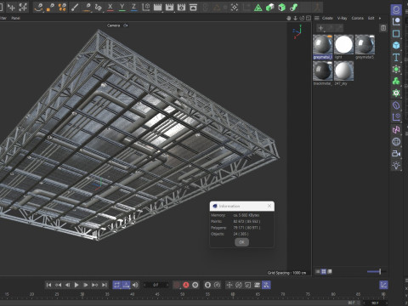The image size is (408, 306).
Task: Select the greymetal_l material thumbnail
Action: 323,45
